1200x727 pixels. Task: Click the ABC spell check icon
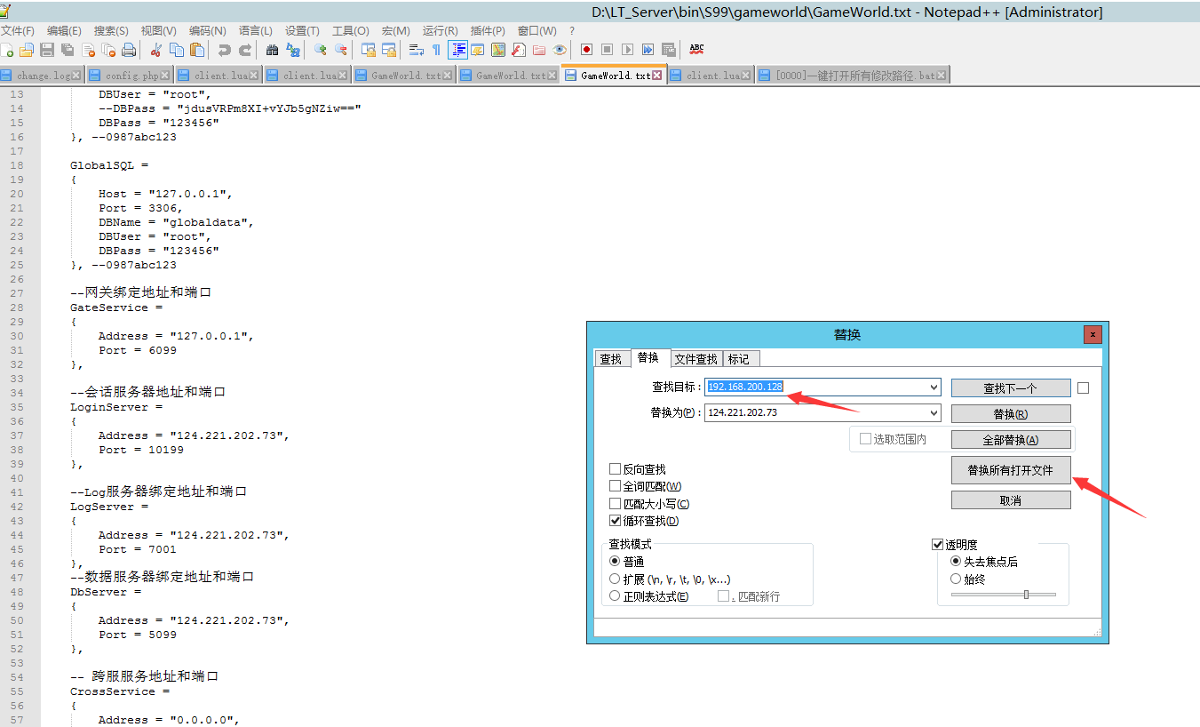click(x=696, y=49)
